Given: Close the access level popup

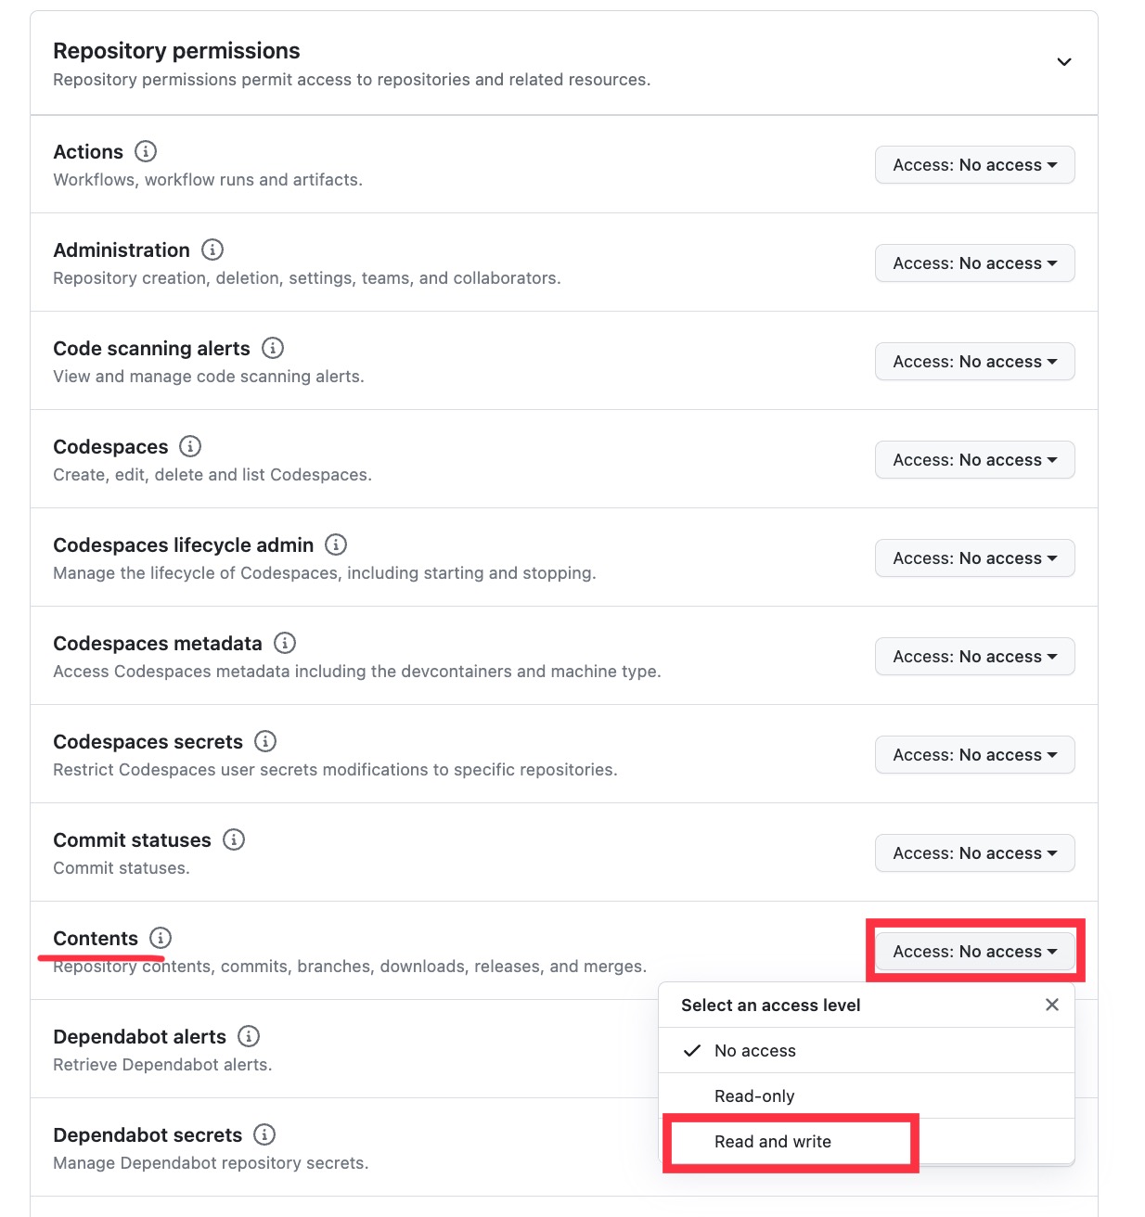Looking at the screenshot, I should coord(1051,1005).
